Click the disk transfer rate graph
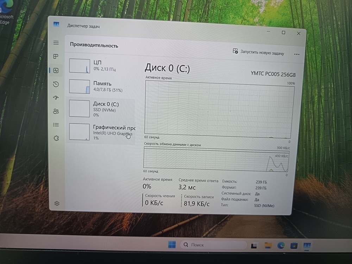This screenshot has height=264, width=352. 216,158
